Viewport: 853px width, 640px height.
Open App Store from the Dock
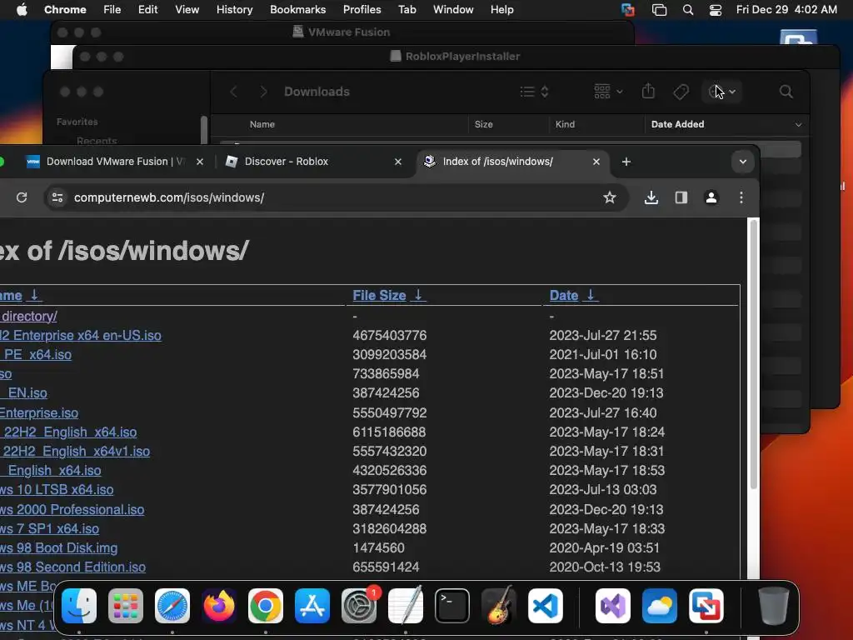tap(312, 606)
